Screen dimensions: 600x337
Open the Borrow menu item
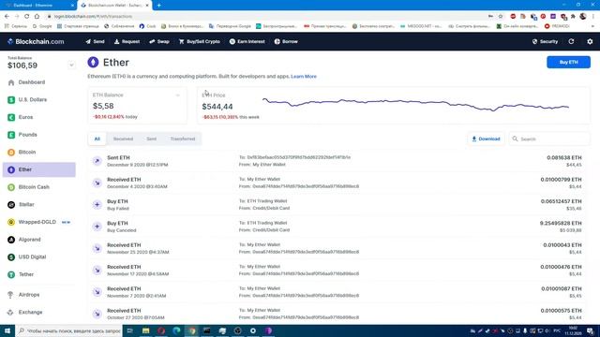click(286, 41)
